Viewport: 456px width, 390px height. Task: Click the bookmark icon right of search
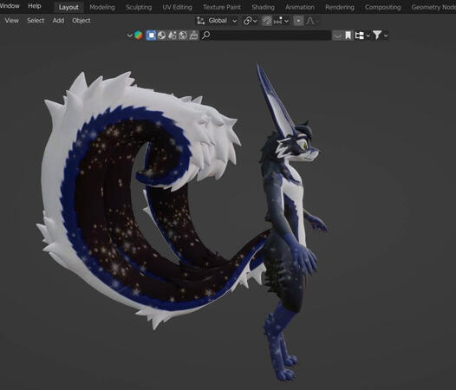pos(349,36)
